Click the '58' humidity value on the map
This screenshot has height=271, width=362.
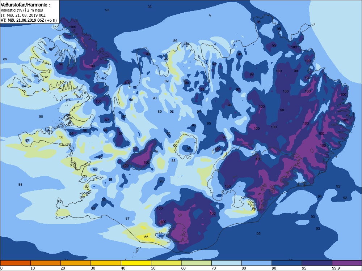(x=61, y=137)
